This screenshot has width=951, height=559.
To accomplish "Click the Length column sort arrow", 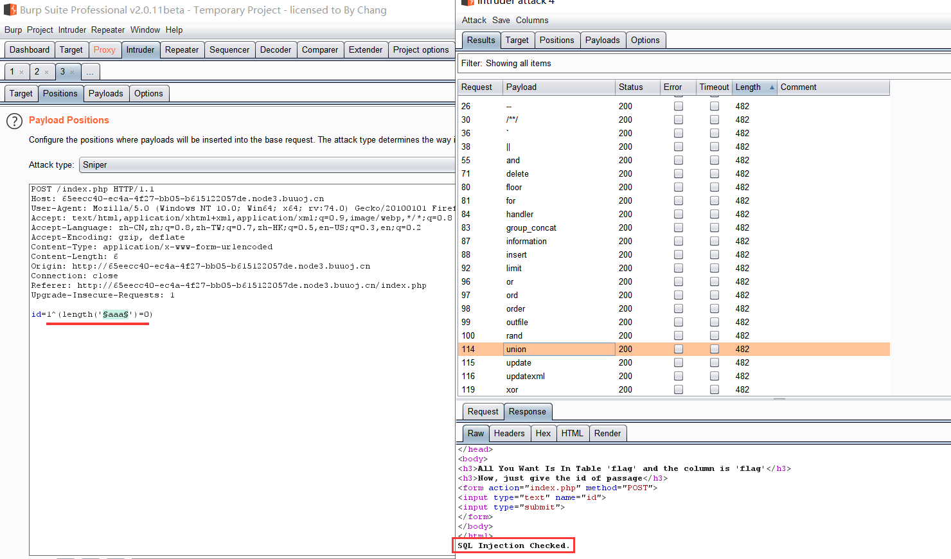I will point(772,87).
